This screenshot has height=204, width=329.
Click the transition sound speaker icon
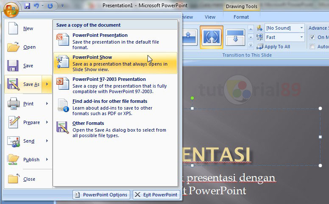(259, 28)
